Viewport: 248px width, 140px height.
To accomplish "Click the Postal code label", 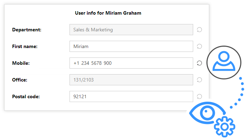I will (x=26, y=96).
